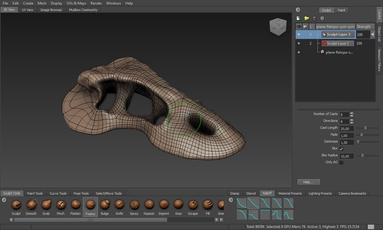This screenshot has height=230, width=383.
Task: Expand the sculpt tools tray arrow
Action: pyautogui.click(x=4, y=200)
